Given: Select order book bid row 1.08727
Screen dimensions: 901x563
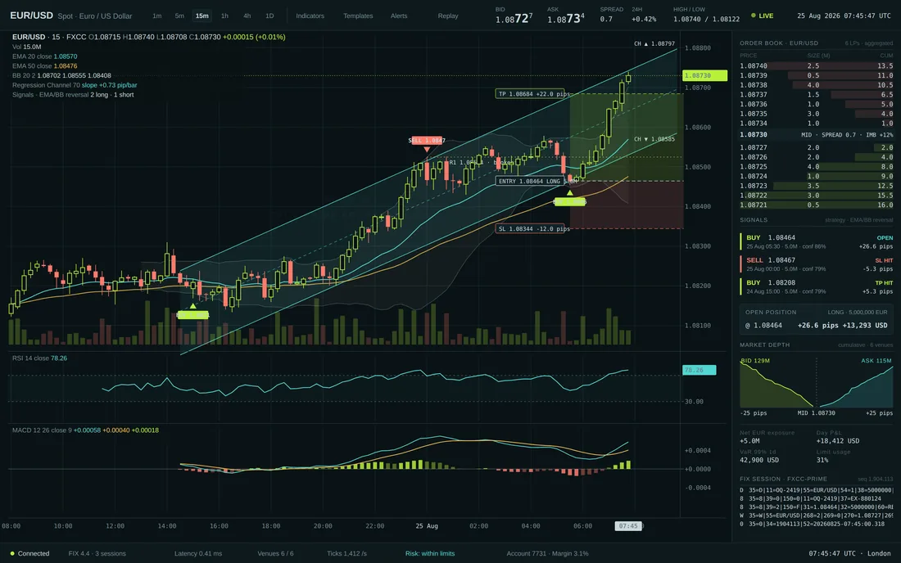Looking at the screenshot, I should click(816, 147).
